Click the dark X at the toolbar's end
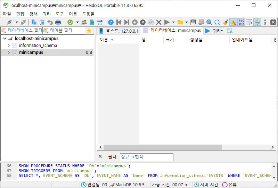The width and height of the screenshot is (278, 188). [x=273, y=22]
